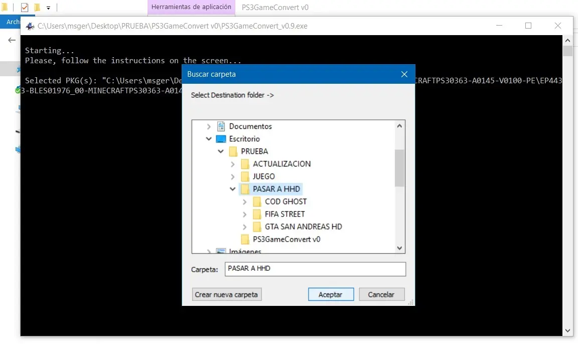Click Crear nueva carpeta button
This screenshot has width=578, height=344.
pos(227,294)
